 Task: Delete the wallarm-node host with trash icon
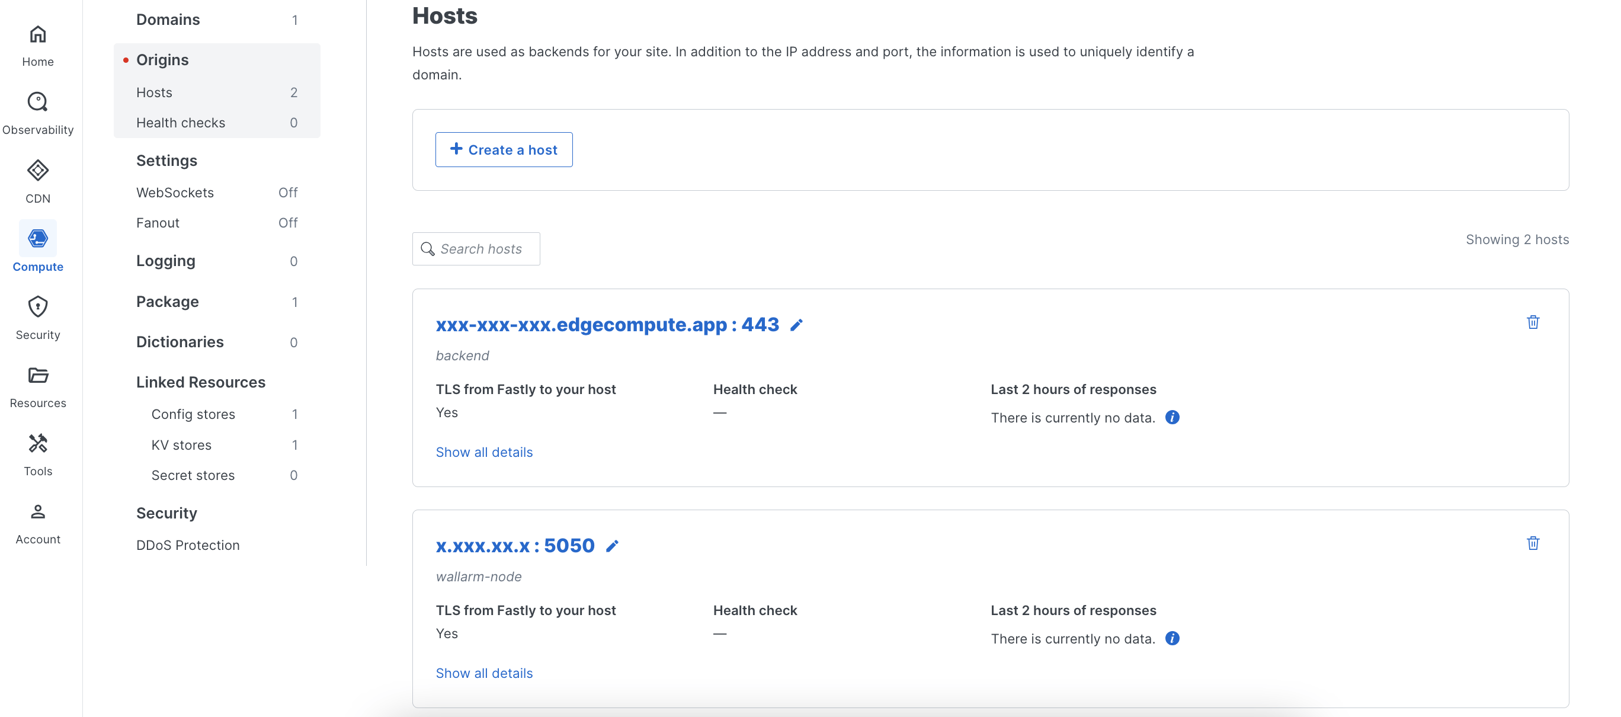coord(1533,543)
